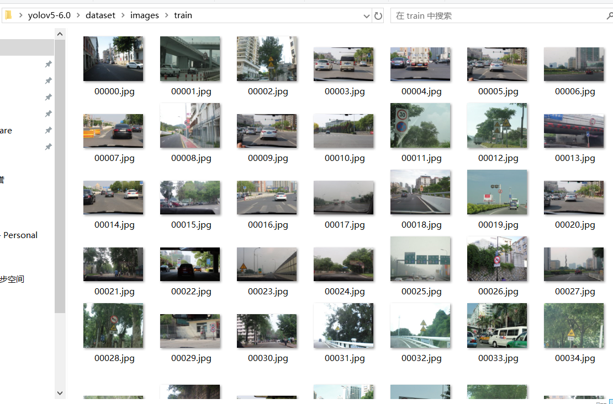Select thumbnail 00018.jpg
This screenshot has height=404, width=613.
click(420, 192)
